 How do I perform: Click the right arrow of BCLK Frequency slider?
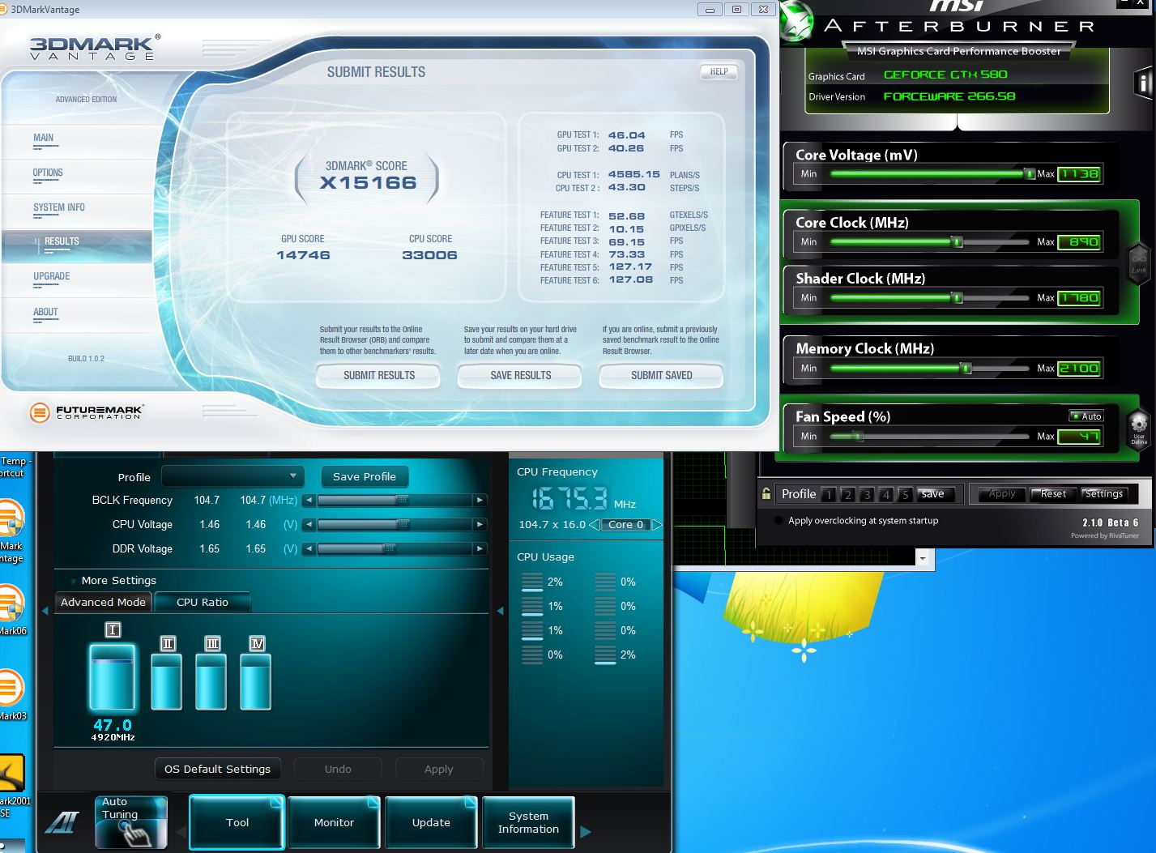pos(480,501)
